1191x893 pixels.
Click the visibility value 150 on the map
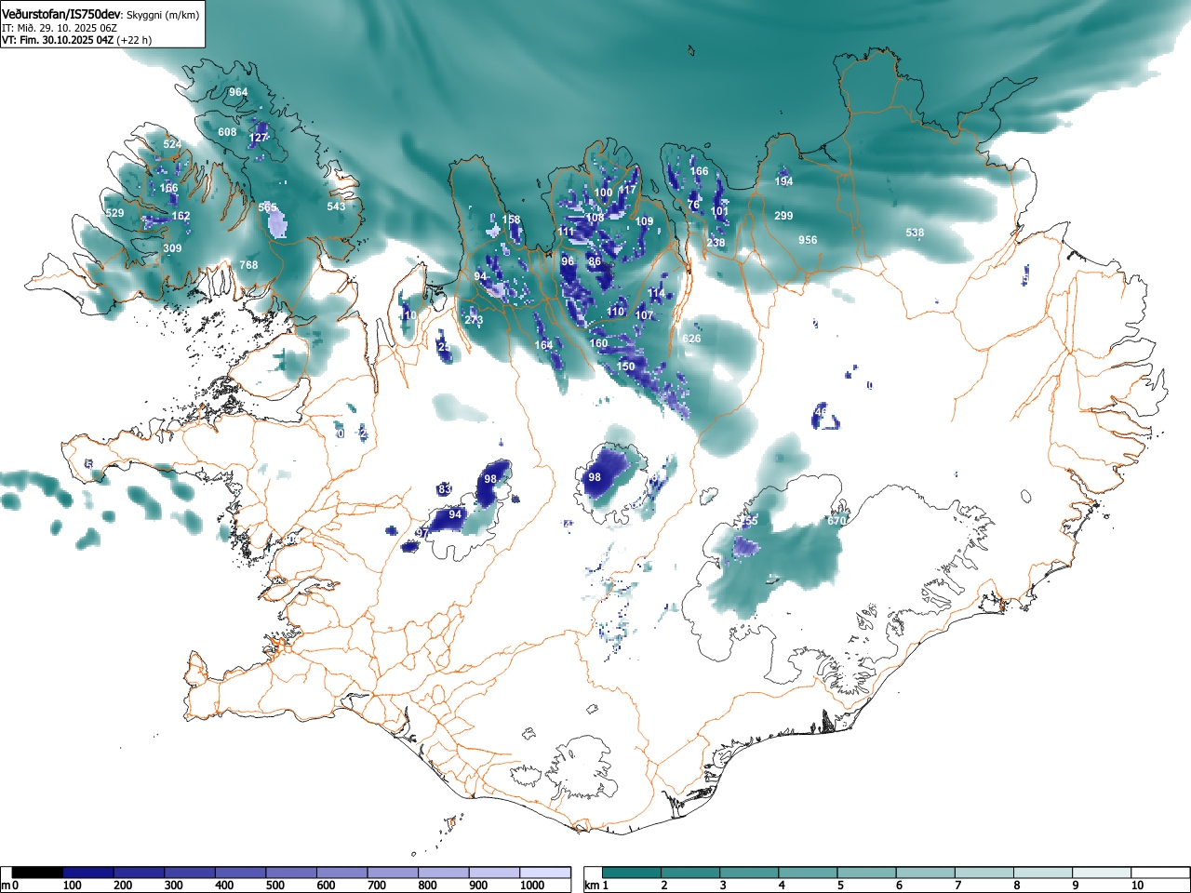625,367
